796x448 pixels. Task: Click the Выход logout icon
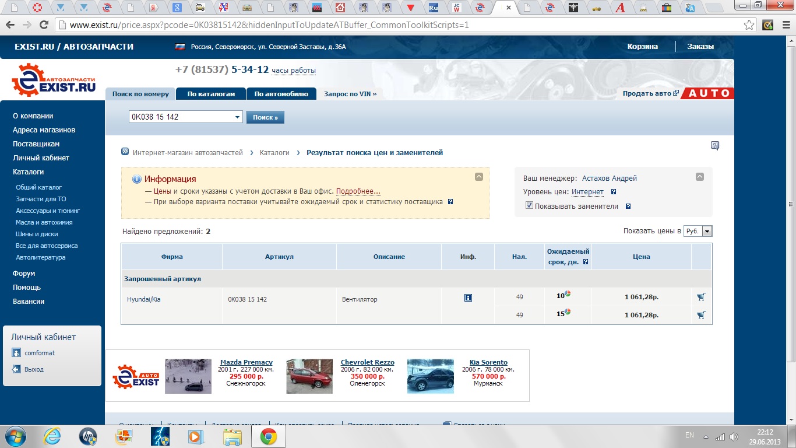coord(16,369)
